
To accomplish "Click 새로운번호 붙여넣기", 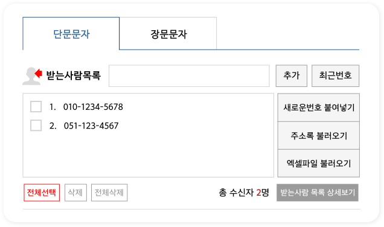I will click(x=319, y=107).
